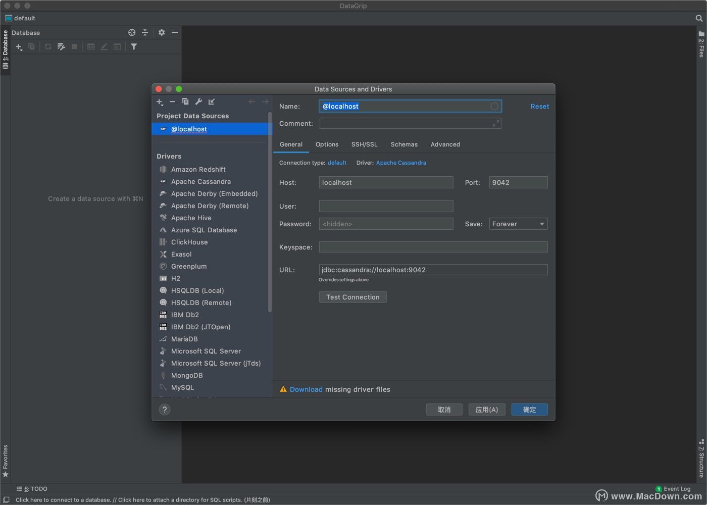Click the warning triangle icon near Download
707x505 pixels.
pyautogui.click(x=283, y=389)
